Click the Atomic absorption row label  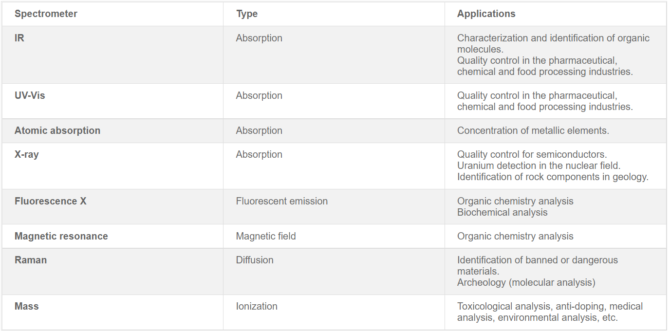click(57, 130)
